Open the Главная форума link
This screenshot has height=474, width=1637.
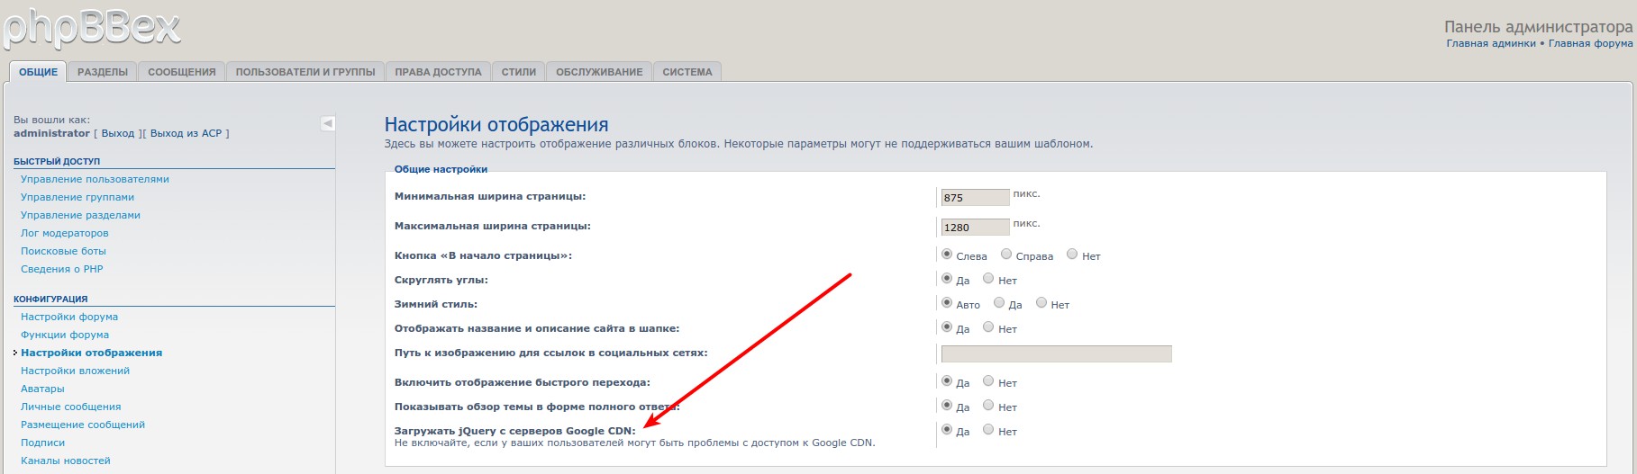[1590, 43]
